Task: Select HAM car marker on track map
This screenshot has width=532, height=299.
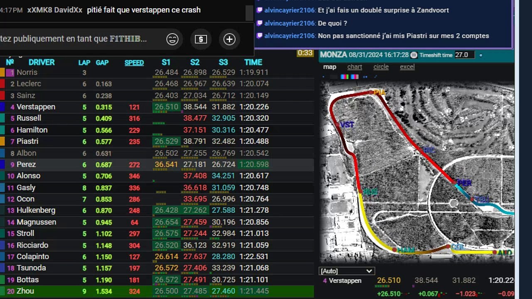Action: (x=406, y=250)
